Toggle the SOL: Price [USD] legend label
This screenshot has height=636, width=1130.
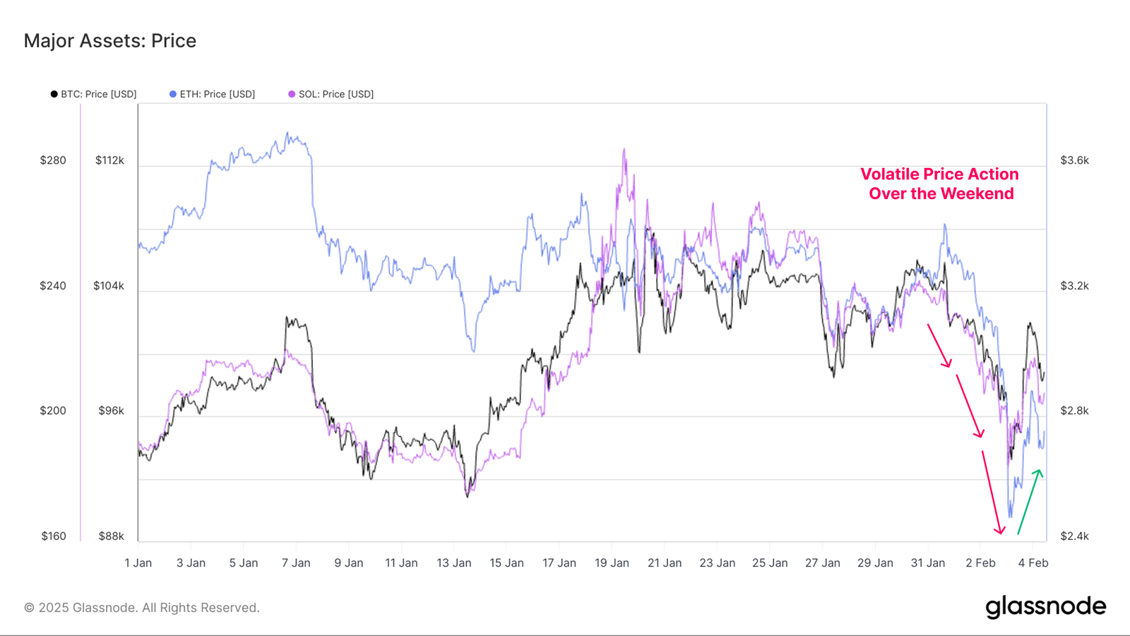[335, 94]
